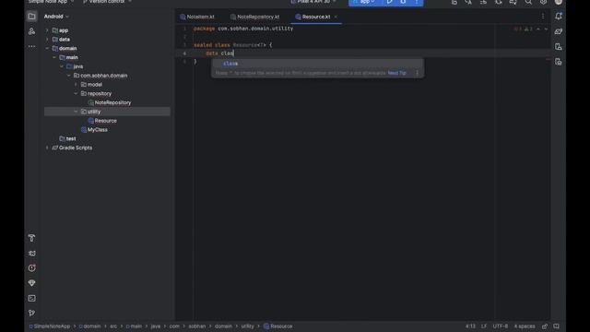Click the error stripe mark on scrollbar

coord(549,59)
